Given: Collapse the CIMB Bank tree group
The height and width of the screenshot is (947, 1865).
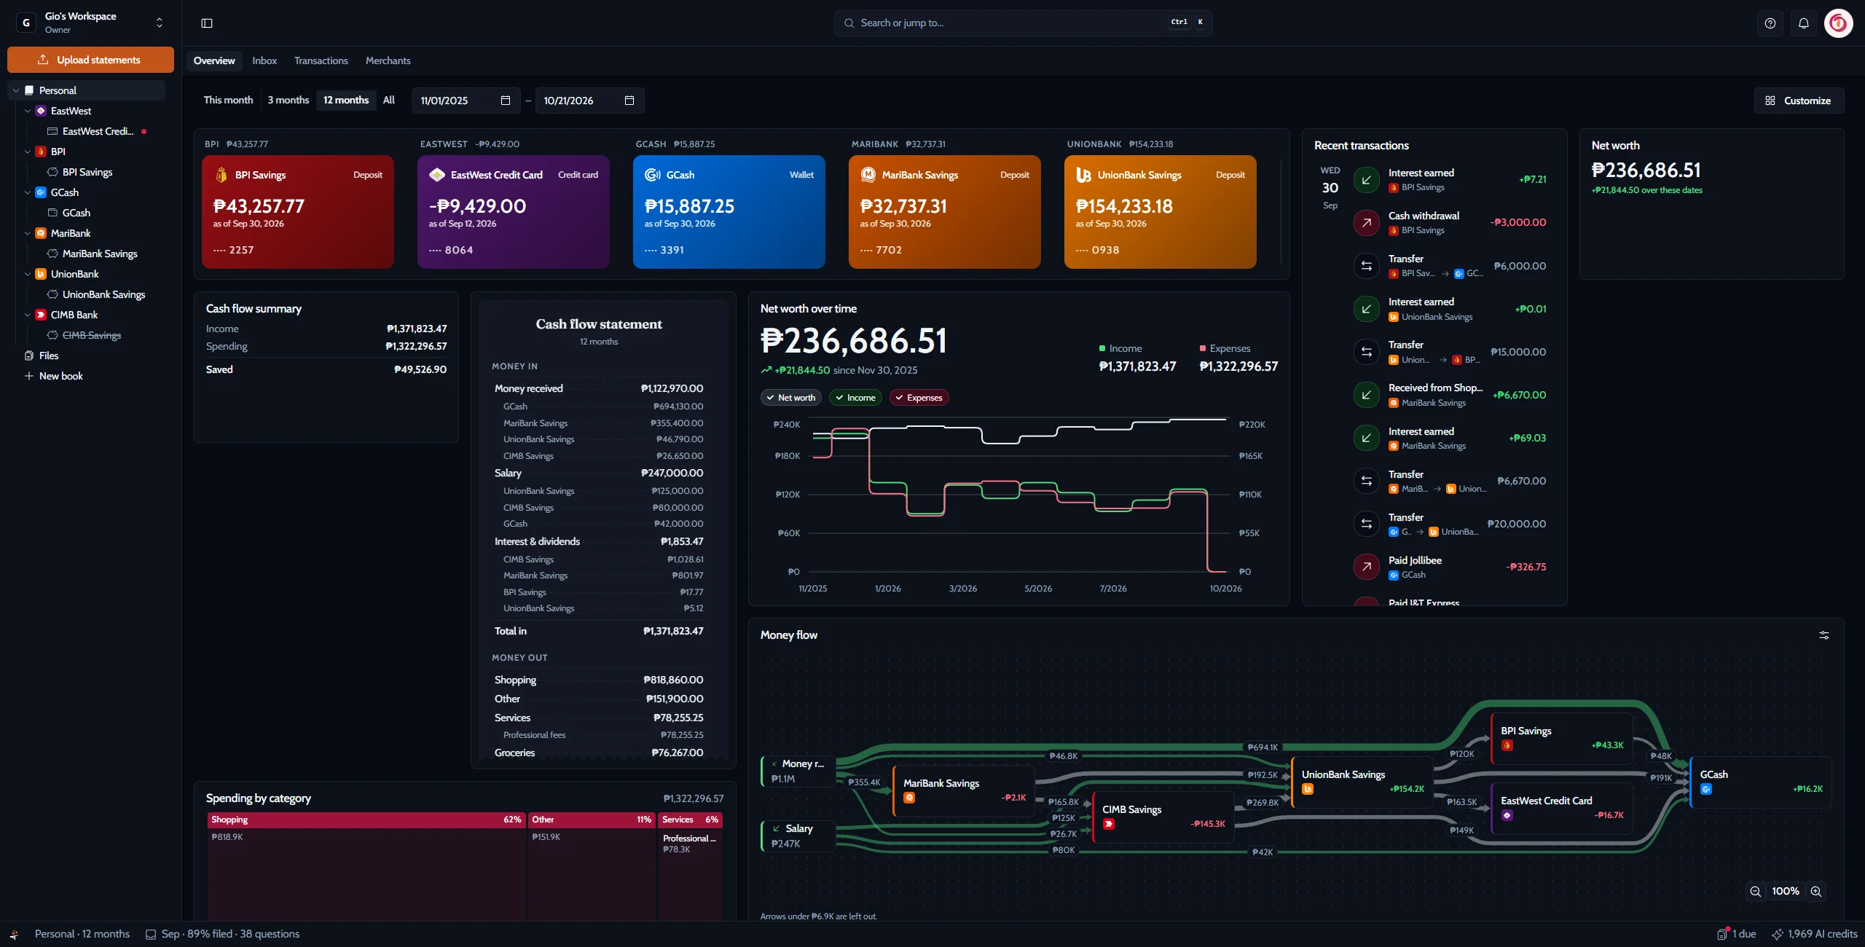Looking at the screenshot, I should click(x=28, y=315).
